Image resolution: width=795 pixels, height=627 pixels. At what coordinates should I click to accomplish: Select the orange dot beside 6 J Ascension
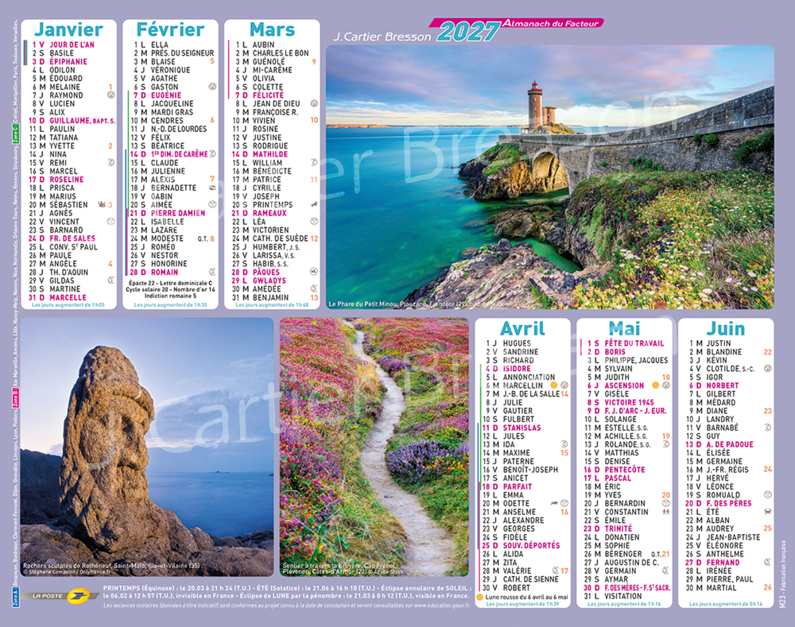tap(656, 385)
